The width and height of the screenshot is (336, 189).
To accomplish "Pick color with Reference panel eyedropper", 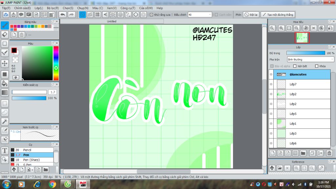I will [321, 168].
